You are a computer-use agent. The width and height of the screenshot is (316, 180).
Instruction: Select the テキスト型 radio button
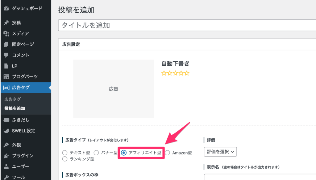[x=65, y=153]
